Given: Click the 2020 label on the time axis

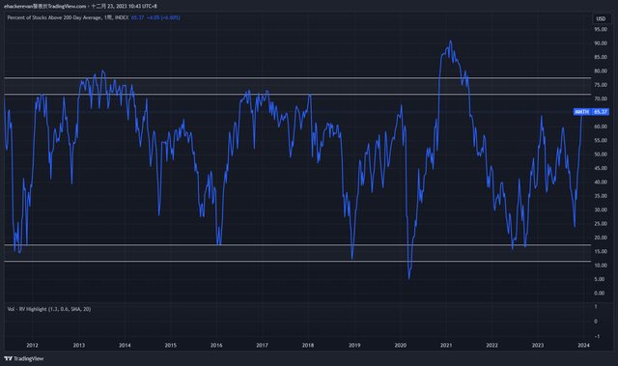Looking at the screenshot, I should [401, 345].
